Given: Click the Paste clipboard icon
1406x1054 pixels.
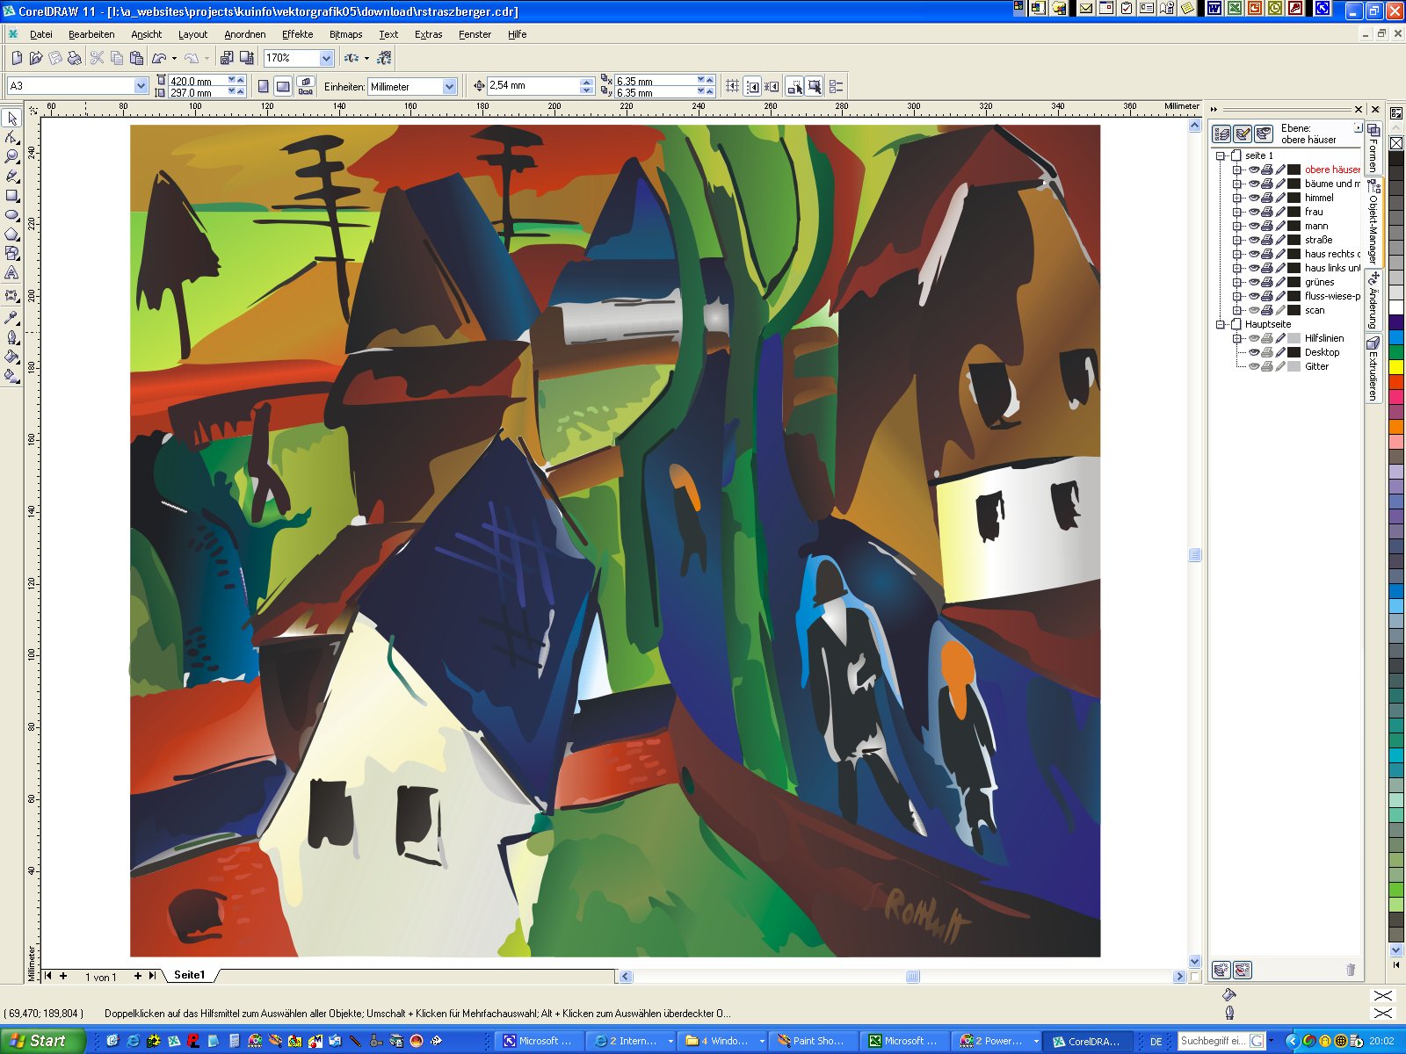Looking at the screenshot, I should click(x=136, y=58).
